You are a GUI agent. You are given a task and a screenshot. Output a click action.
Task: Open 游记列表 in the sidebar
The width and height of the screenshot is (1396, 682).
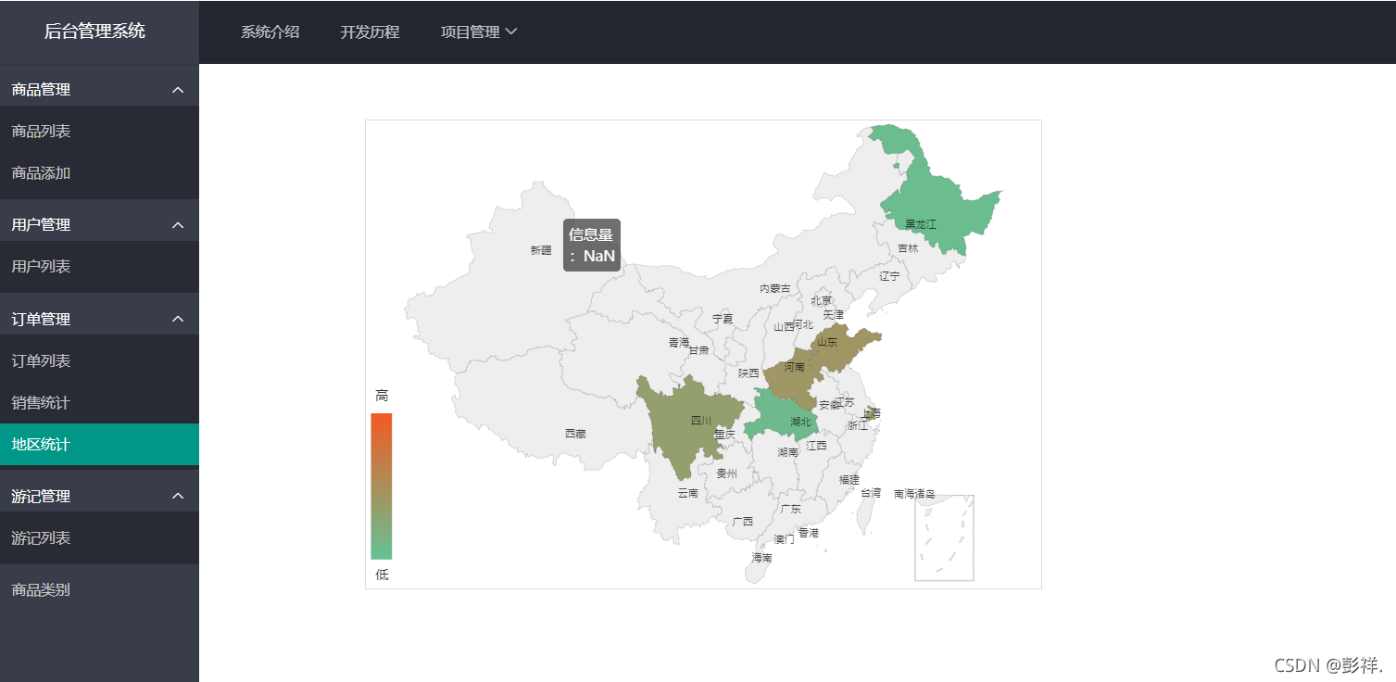(99, 538)
